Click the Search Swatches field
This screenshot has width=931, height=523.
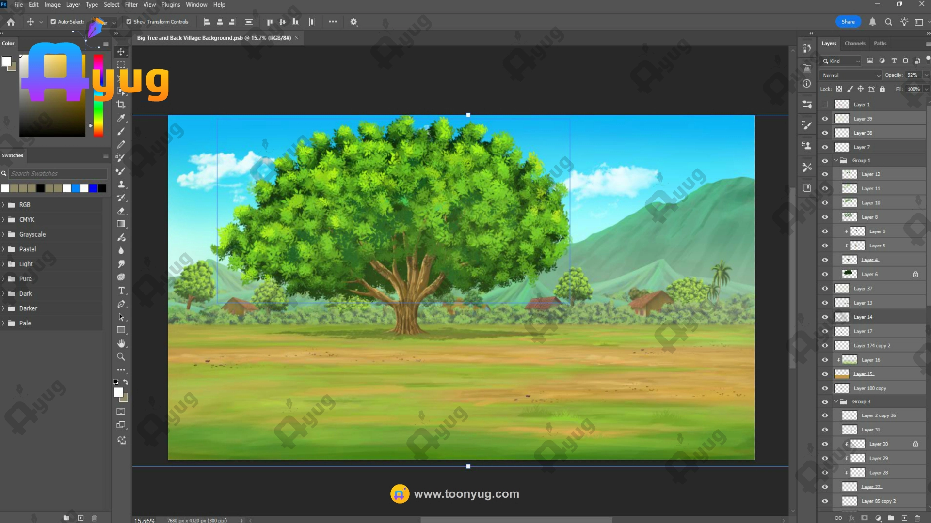tap(57, 174)
